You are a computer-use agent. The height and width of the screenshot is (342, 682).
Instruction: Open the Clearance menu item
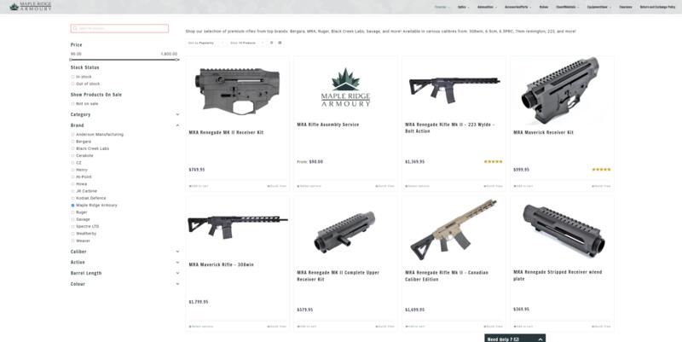626,7
